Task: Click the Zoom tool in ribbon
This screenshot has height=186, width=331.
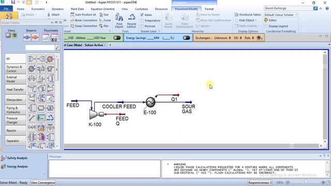Action: coord(105,20)
